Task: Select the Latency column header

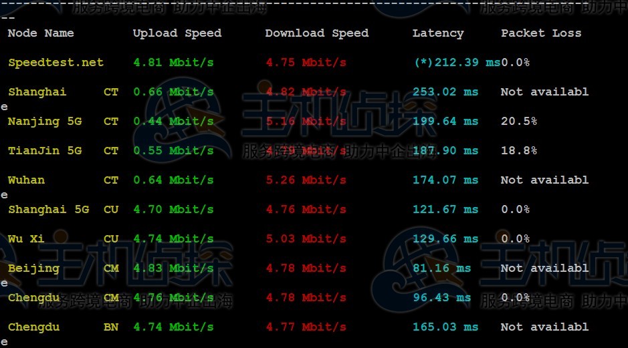Action: click(438, 33)
